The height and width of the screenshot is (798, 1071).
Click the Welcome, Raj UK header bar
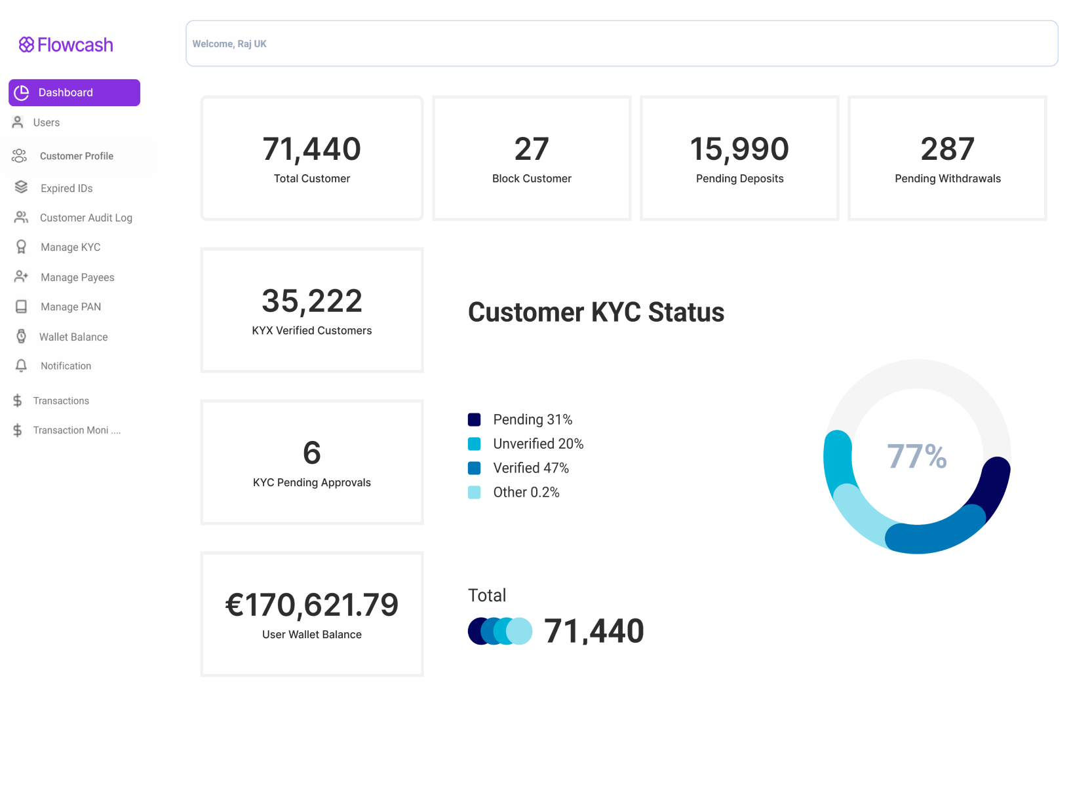click(621, 43)
